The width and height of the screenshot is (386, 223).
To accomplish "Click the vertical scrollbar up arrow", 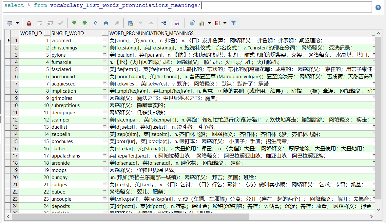I will pos(378,33).
